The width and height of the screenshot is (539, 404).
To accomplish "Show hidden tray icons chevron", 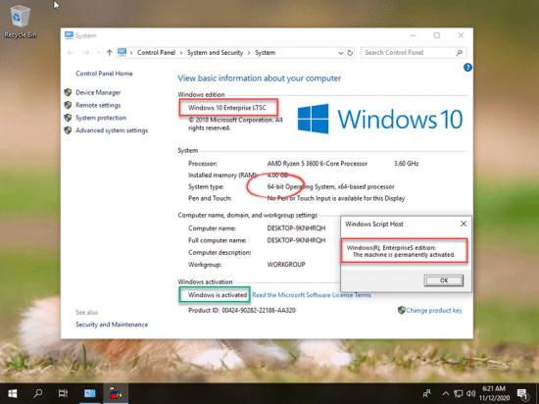I will [446, 393].
